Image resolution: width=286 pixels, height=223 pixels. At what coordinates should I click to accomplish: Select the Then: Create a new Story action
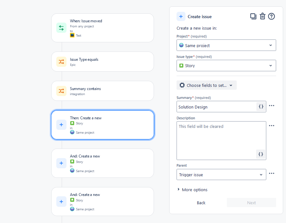tap(102, 125)
